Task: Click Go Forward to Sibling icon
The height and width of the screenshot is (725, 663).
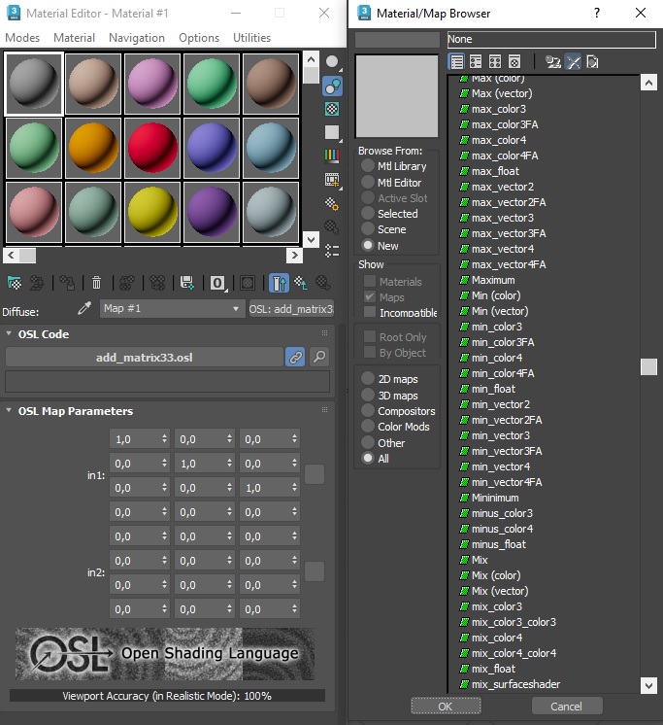Action: point(322,283)
